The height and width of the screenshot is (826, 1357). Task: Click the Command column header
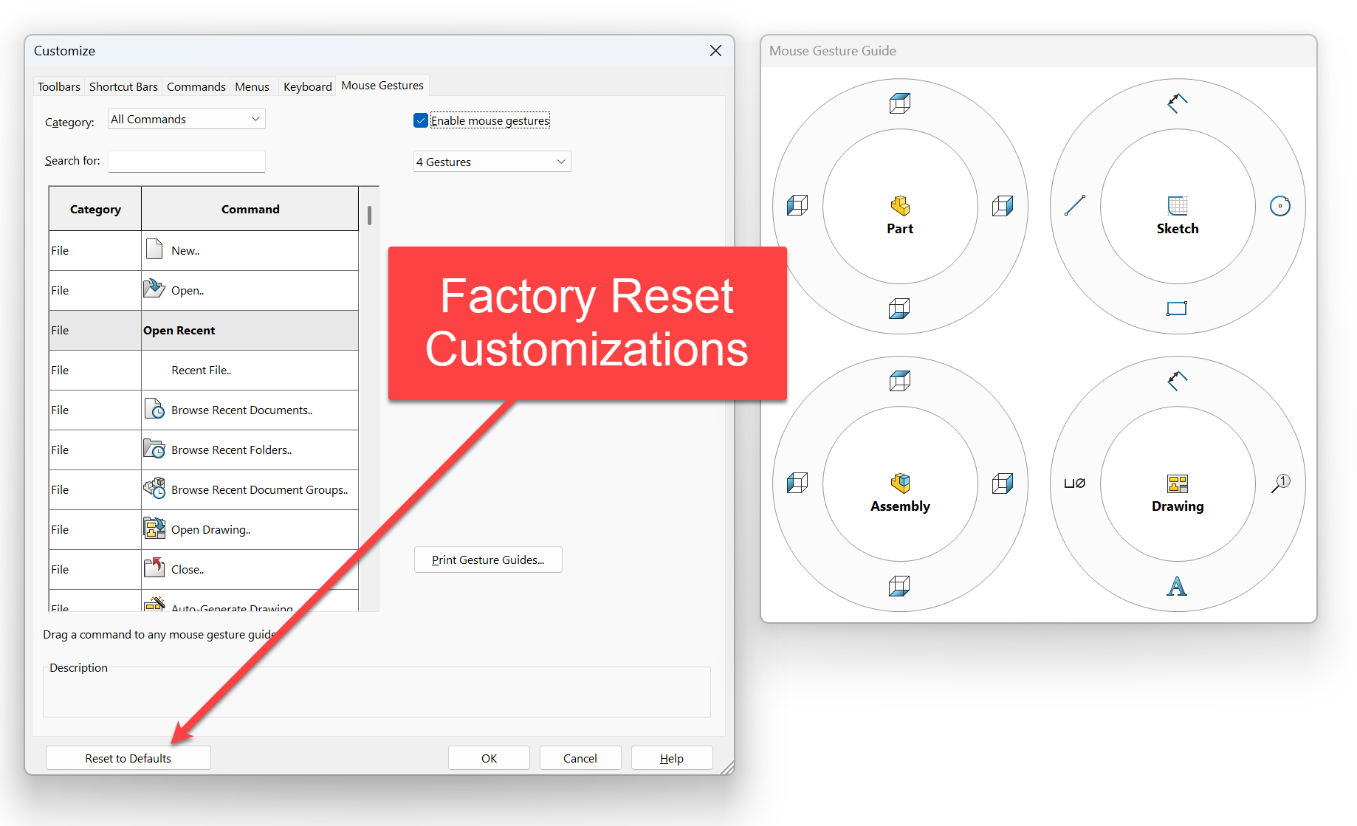pyautogui.click(x=250, y=209)
